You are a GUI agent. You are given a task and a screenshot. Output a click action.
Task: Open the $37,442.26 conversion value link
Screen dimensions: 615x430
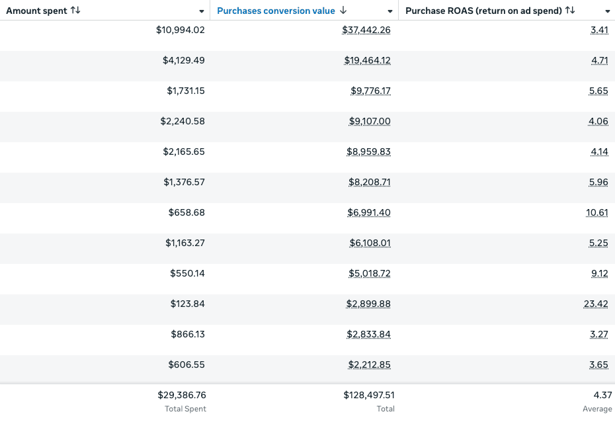click(x=366, y=30)
